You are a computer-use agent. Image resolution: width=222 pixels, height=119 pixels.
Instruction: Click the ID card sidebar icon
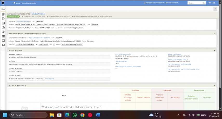3,36
